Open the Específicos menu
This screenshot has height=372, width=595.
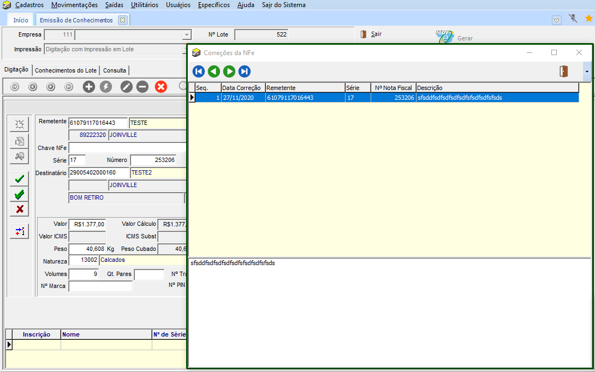pos(213,5)
